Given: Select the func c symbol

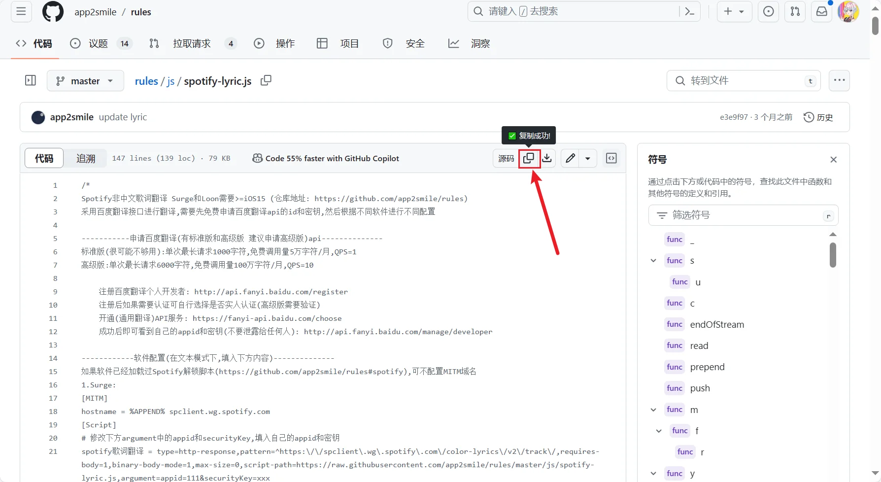Looking at the screenshot, I should [x=680, y=303].
